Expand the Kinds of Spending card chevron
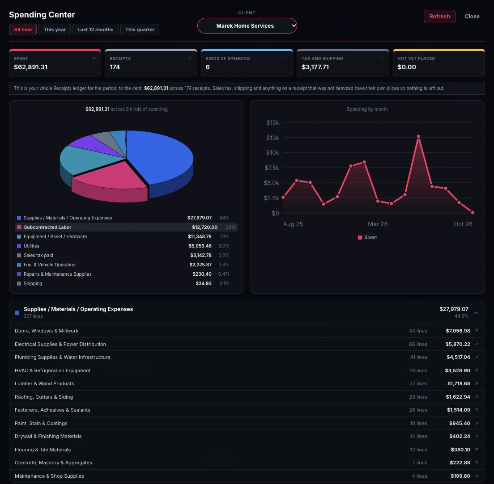Viewport: 494px width, 484px height. tap(285, 58)
